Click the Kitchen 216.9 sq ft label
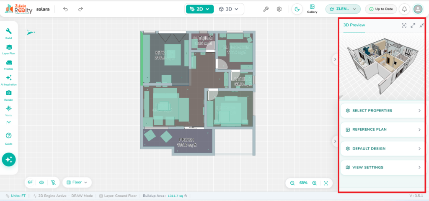The image size is (429, 201). 164,55
